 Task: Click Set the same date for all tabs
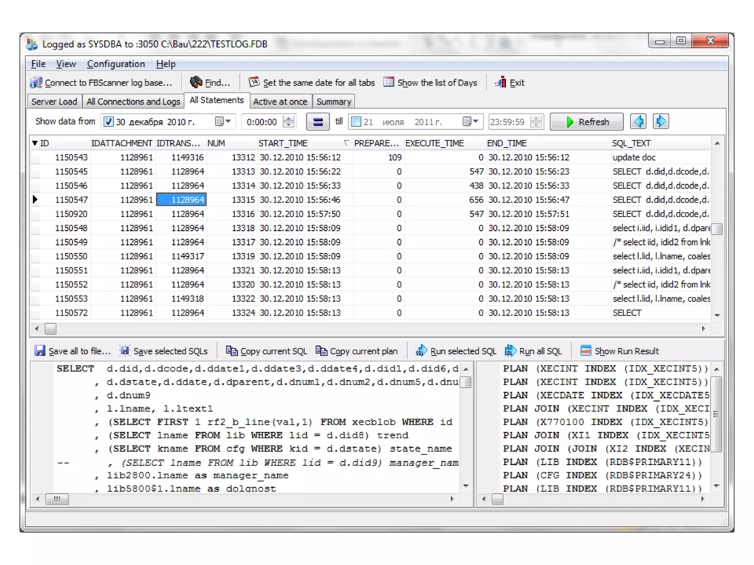(x=312, y=83)
